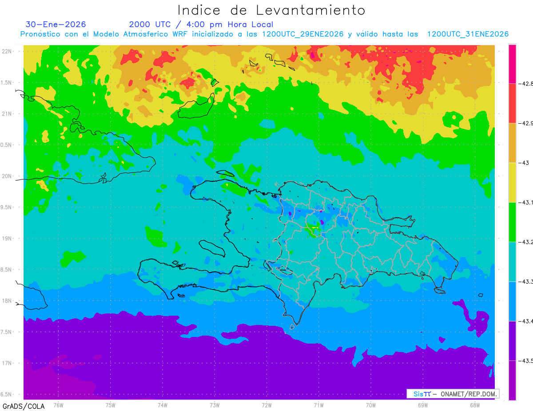
Task: Click the 'GrADS/COLA' credit text
Action: click(23, 406)
